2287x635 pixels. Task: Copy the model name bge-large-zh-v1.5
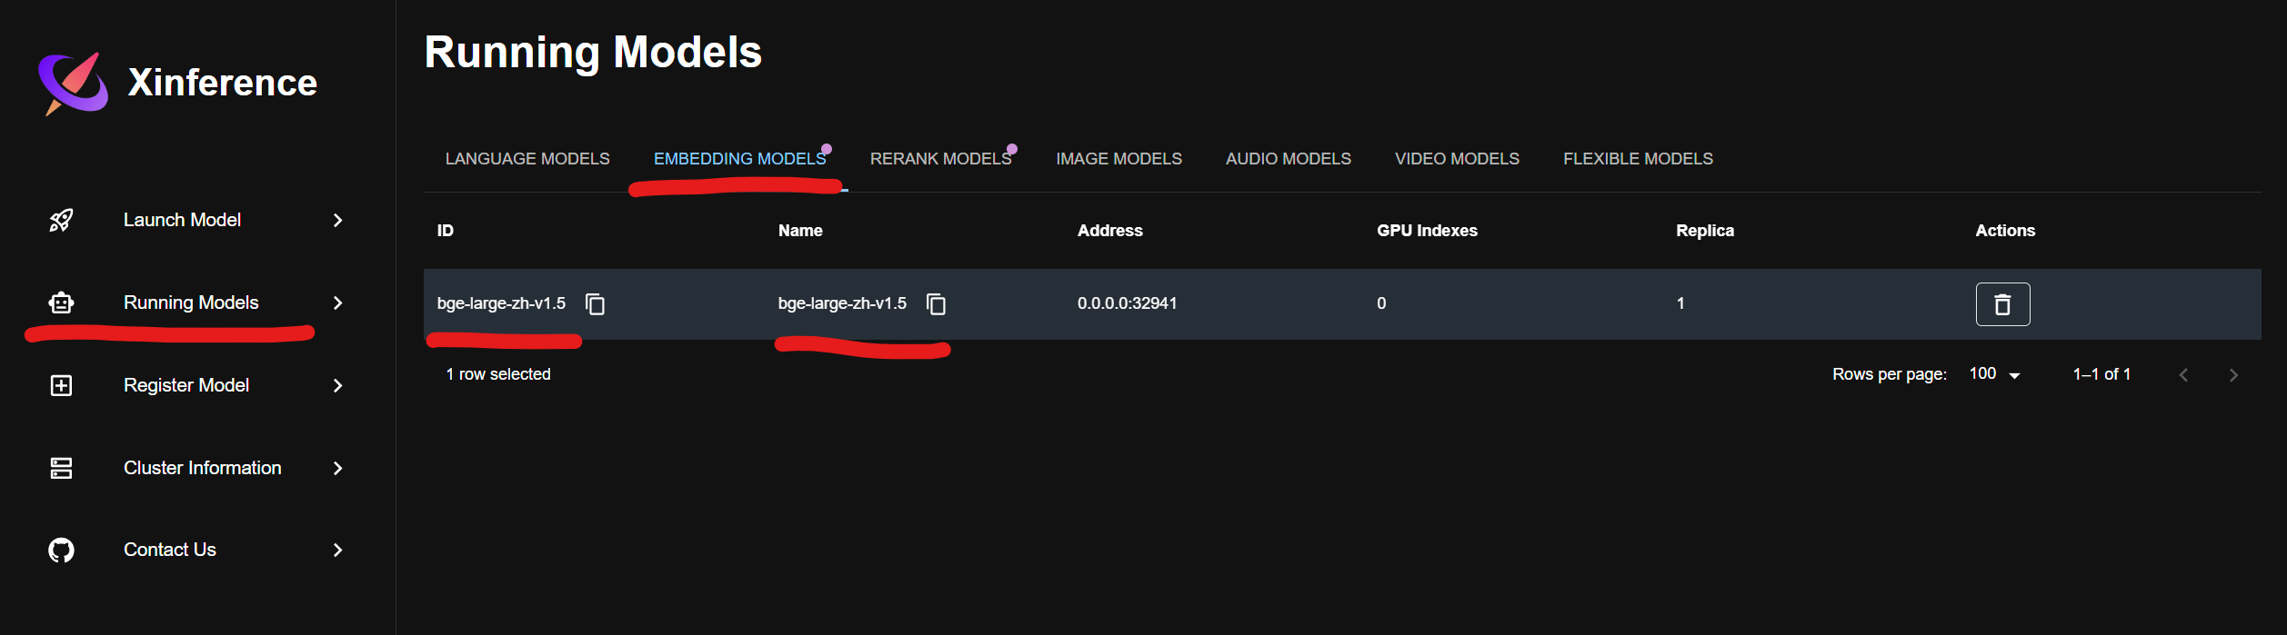click(936, 303)
